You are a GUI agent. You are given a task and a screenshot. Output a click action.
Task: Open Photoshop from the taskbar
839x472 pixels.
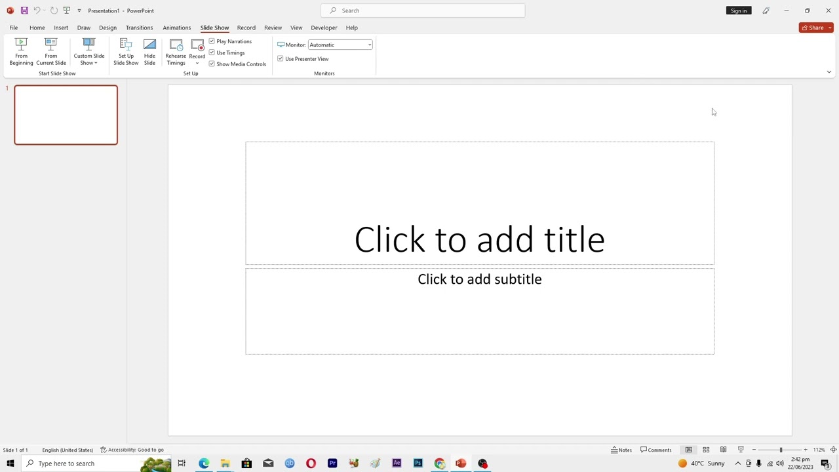click(x=418, y=463)
